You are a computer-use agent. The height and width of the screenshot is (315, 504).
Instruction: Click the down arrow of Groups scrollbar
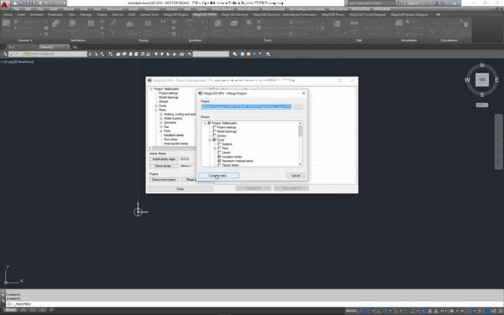tap(300, 164)
